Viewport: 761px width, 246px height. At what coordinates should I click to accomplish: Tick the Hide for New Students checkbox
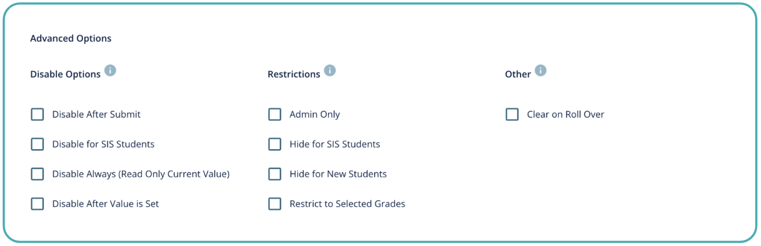point(275,174)
